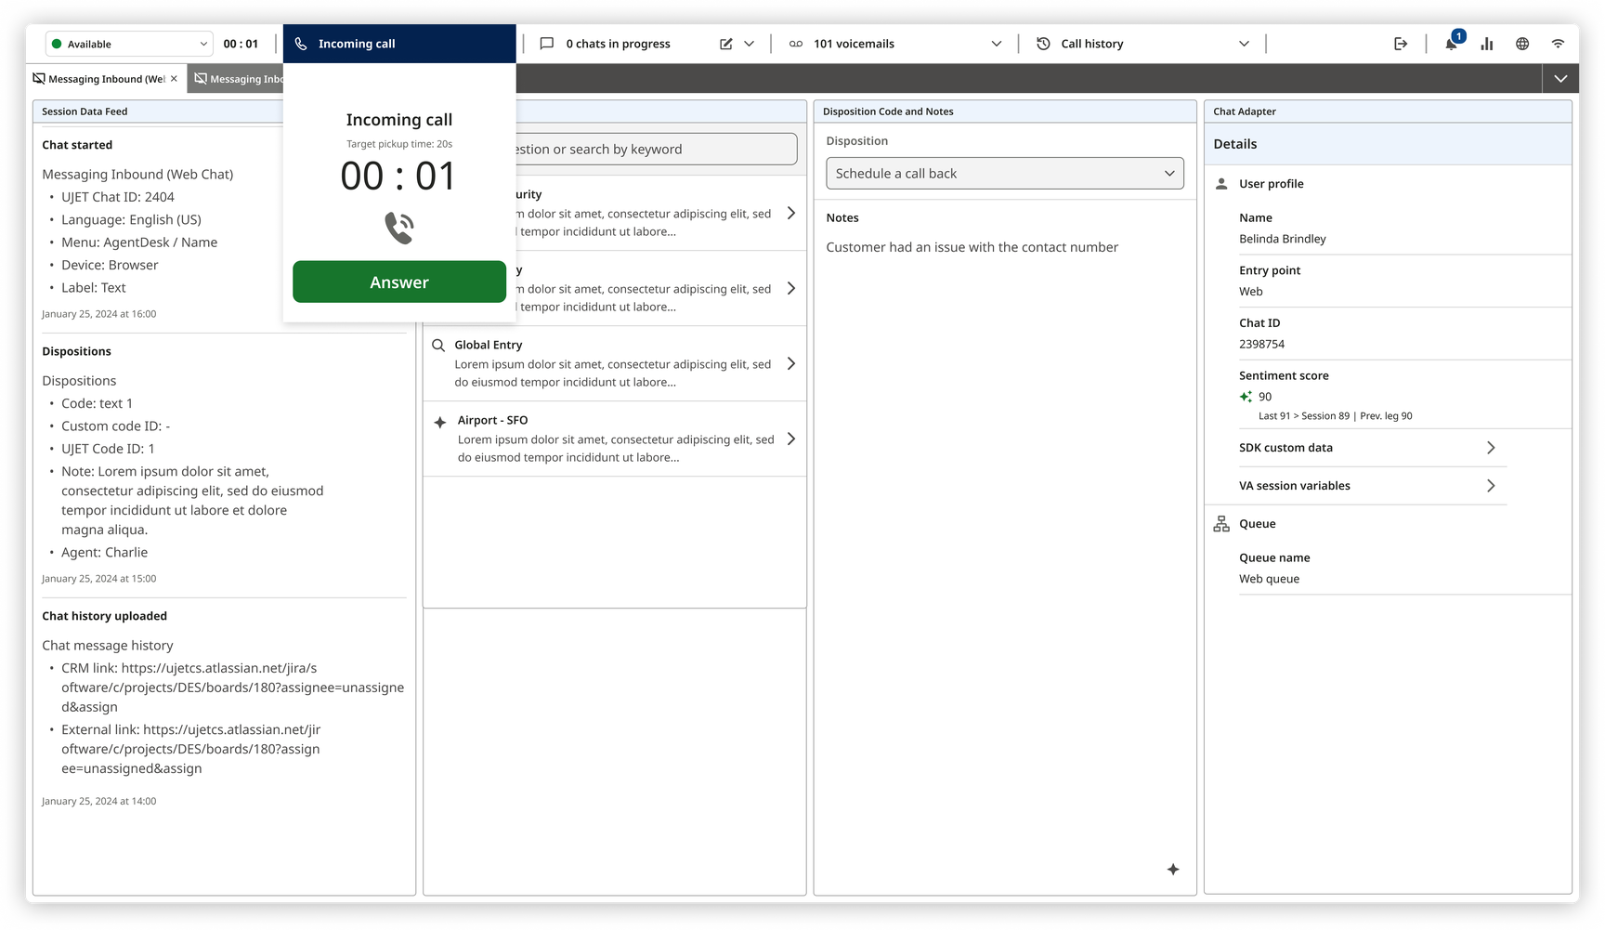Image resolution: width=1605 pixels, height=930 pixels.
Task: Open the Global Entry article chevron
Action: [791, 363]
